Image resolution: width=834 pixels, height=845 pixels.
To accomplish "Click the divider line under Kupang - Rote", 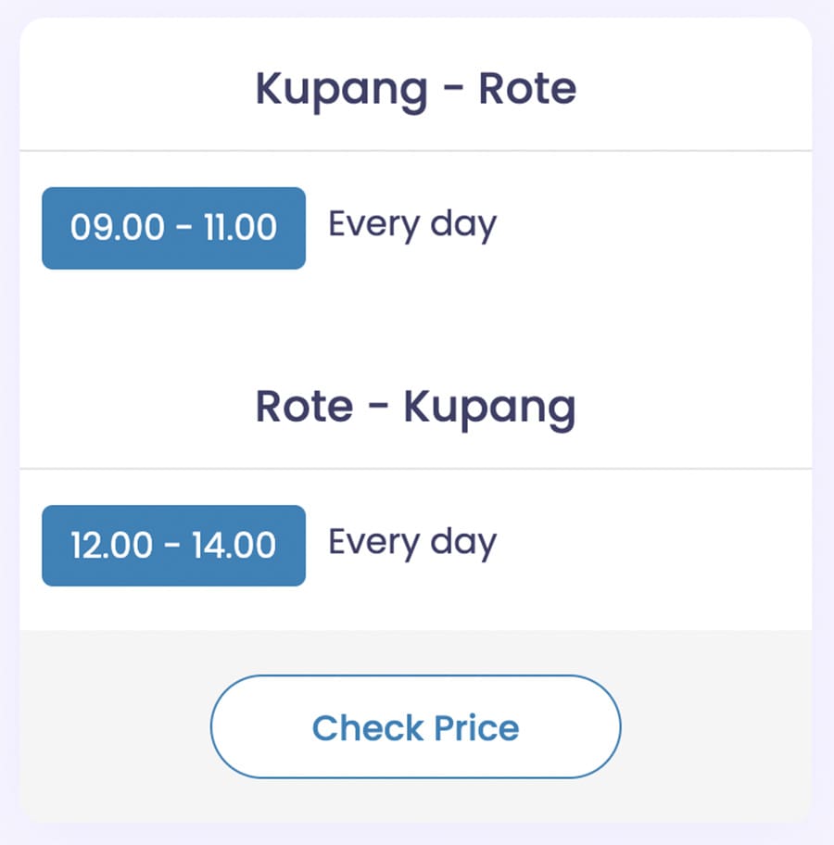I will (416, 151).
